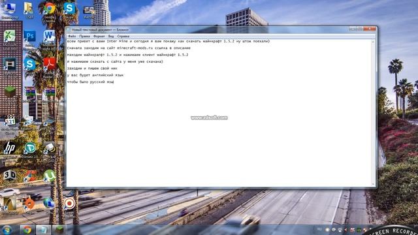Launch Media Player Classic 321 icon
This screenshot has height=235, width=418.
point(10,121)
